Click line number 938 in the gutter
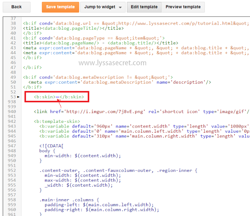Image resolution: width=250 pixels, height=216 pixels. click(x=12, y=102)
